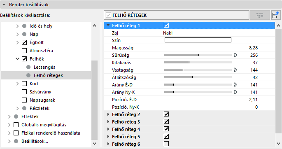Toggle the Égbolt checkbox

point(24,42)
